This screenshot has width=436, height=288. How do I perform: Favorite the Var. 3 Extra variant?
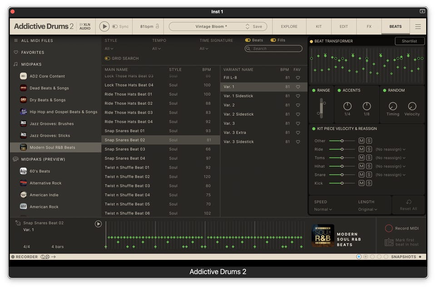pos(298,133)
